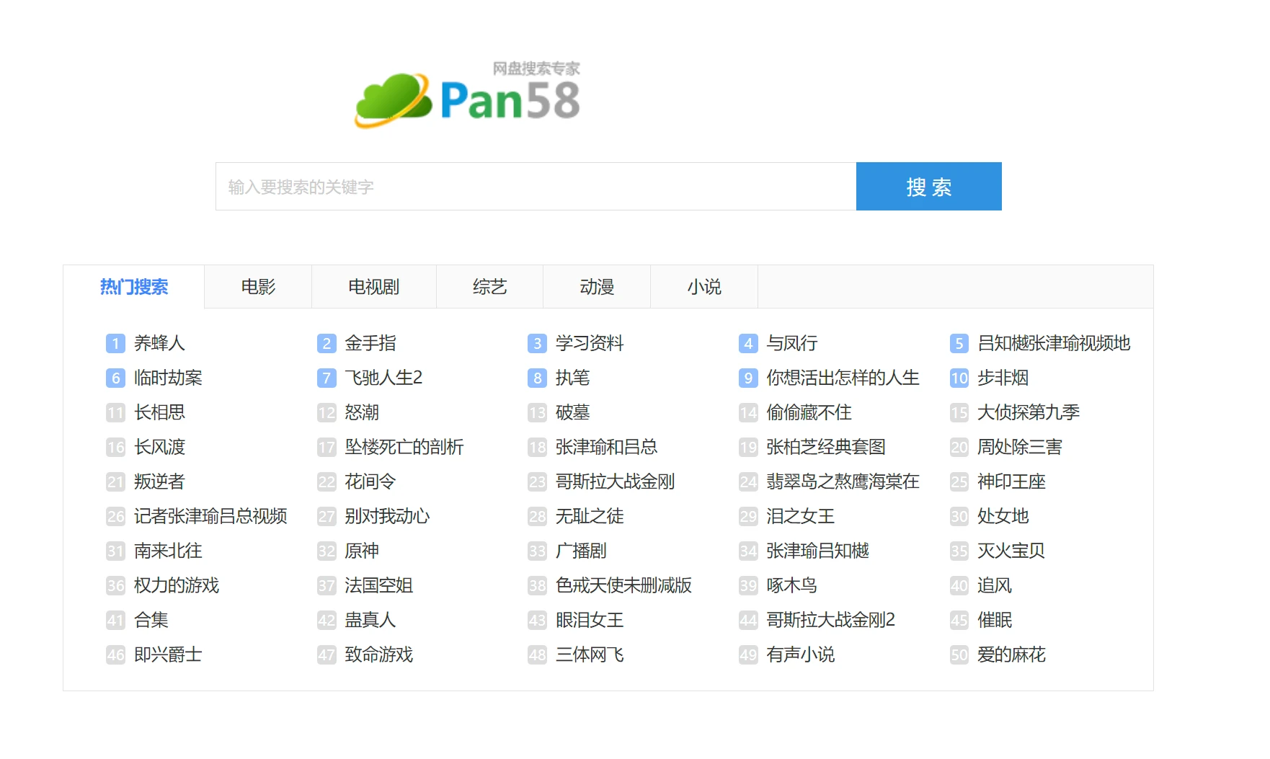Click the blue 搜索 button
This screenshot has height=759, width=1270.
click(x=928, y=187)
